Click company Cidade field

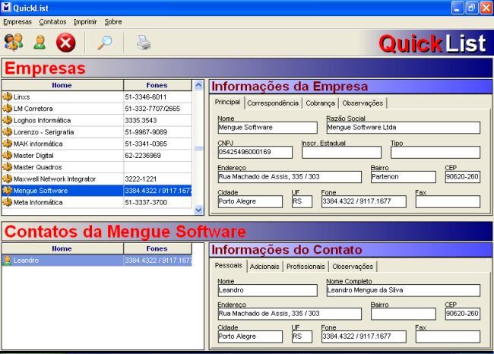[x=250, y=201]
